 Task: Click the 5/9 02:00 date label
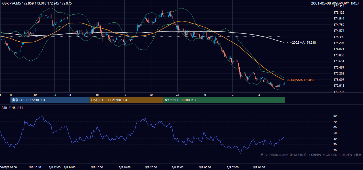pos(233,167)
